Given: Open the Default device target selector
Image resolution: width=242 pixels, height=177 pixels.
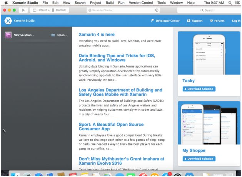Looking at the screenshot, I should [59, 10].
